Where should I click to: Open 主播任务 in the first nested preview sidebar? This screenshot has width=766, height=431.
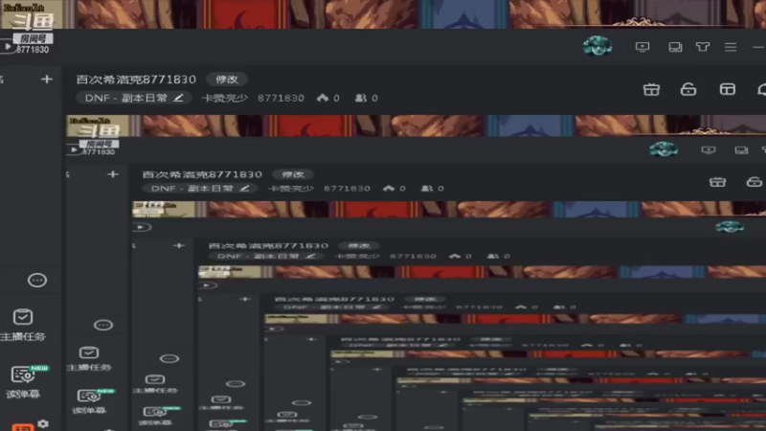(89, 358)
